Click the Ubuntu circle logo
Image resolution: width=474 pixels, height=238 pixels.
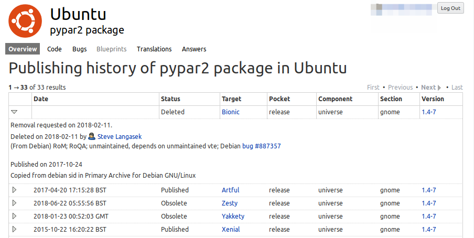pyautogui.click(x=25, y=21)
